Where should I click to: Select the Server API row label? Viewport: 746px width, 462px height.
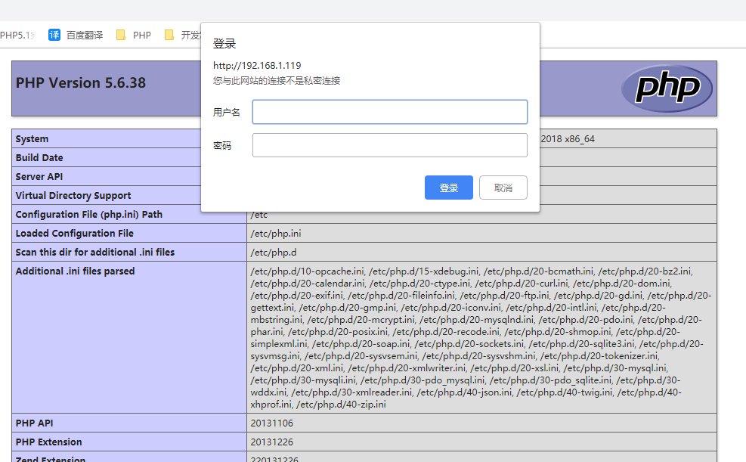pos(39,176)
